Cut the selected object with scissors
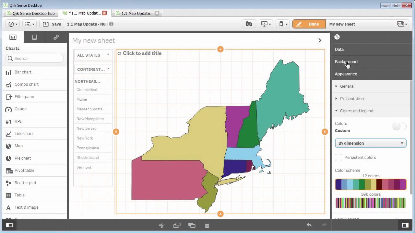The image size is (415, 233). 162,225
